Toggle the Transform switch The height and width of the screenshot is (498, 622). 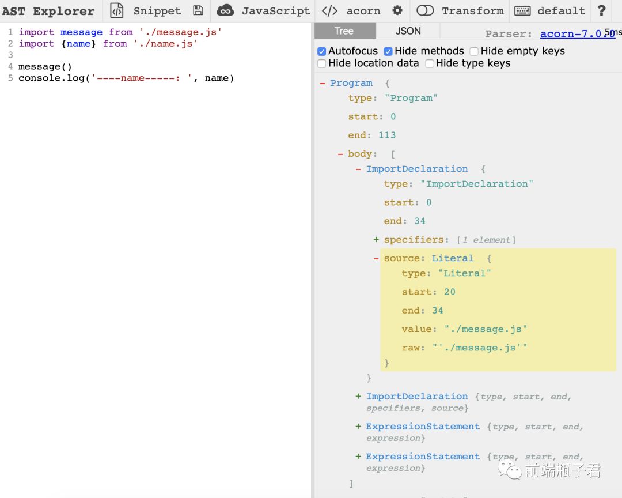click(425, 11)
